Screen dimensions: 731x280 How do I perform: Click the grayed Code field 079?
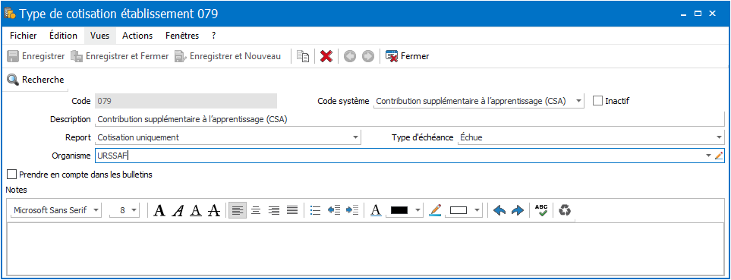click(185, 101)
